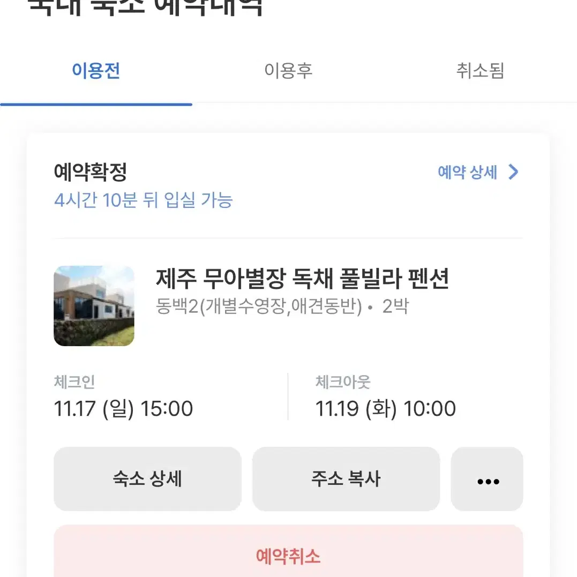Tap the 숙소 상세 button
Viewport: 577px width, 577px height.
point(147,479)
